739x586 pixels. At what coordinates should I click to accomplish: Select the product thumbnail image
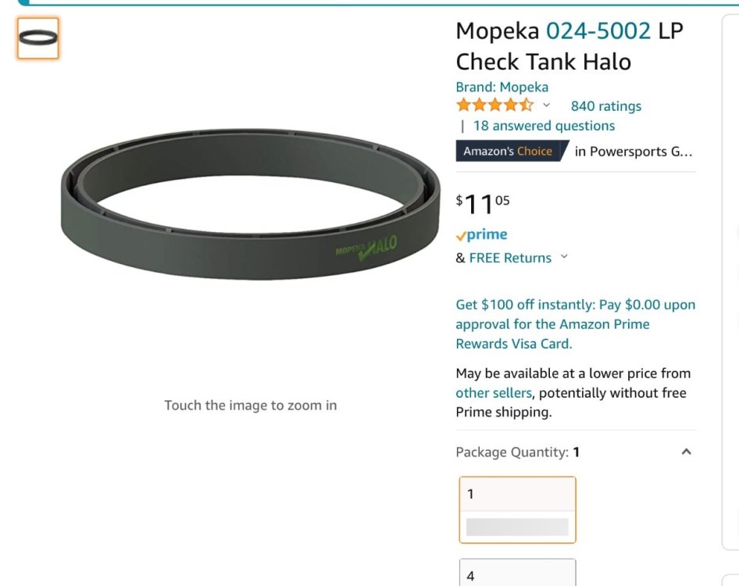(x=38, y=38)
